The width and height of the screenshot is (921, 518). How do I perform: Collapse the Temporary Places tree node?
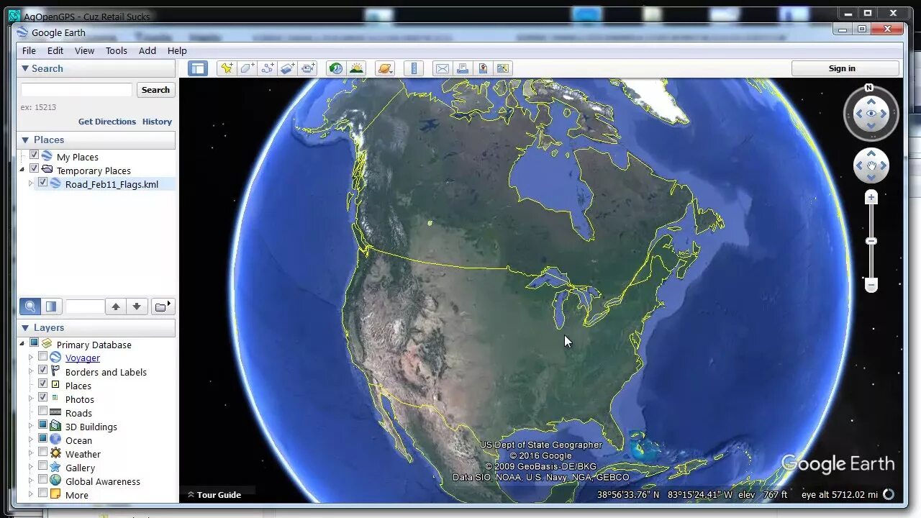coord(22,170)
